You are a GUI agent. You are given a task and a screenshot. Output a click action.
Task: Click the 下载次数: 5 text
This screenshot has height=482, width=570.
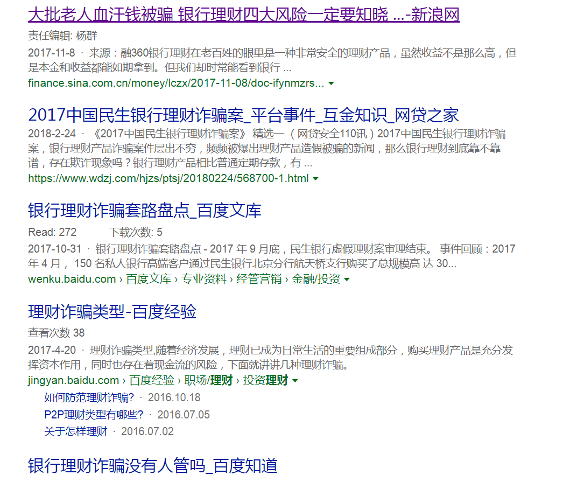tap(136, 232)
